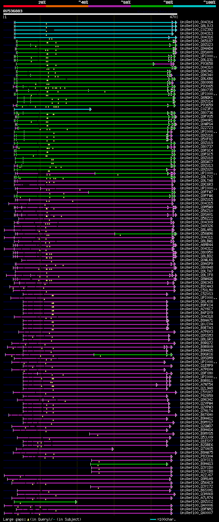Open the UniRef100_Q9ZUI2 entry
The width and height of the screenshot is (219, 522).
point(197,502)
